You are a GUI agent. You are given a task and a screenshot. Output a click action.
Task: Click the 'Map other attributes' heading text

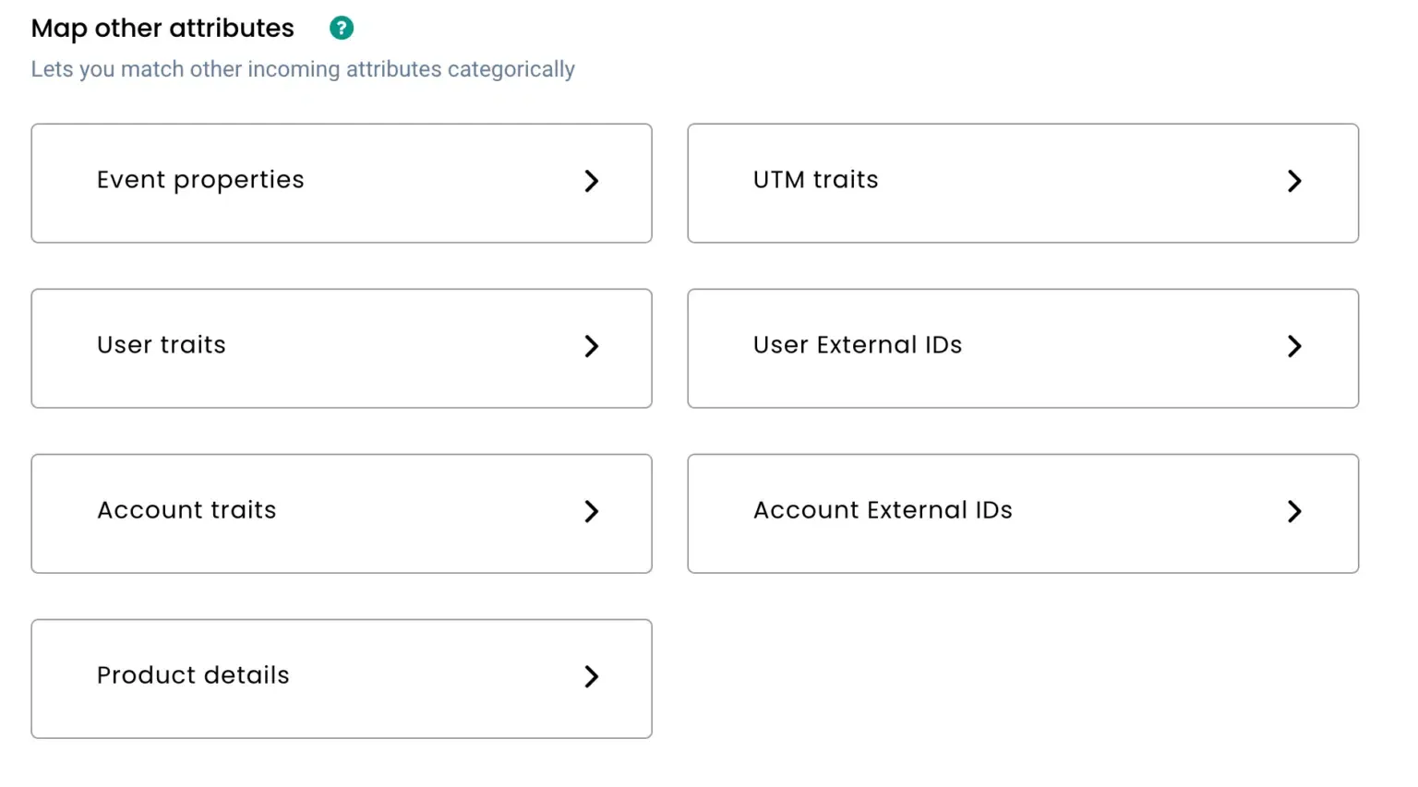click(x=162, y=29)
